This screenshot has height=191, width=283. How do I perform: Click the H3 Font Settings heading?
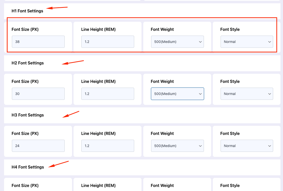click(x=28, y=115)
